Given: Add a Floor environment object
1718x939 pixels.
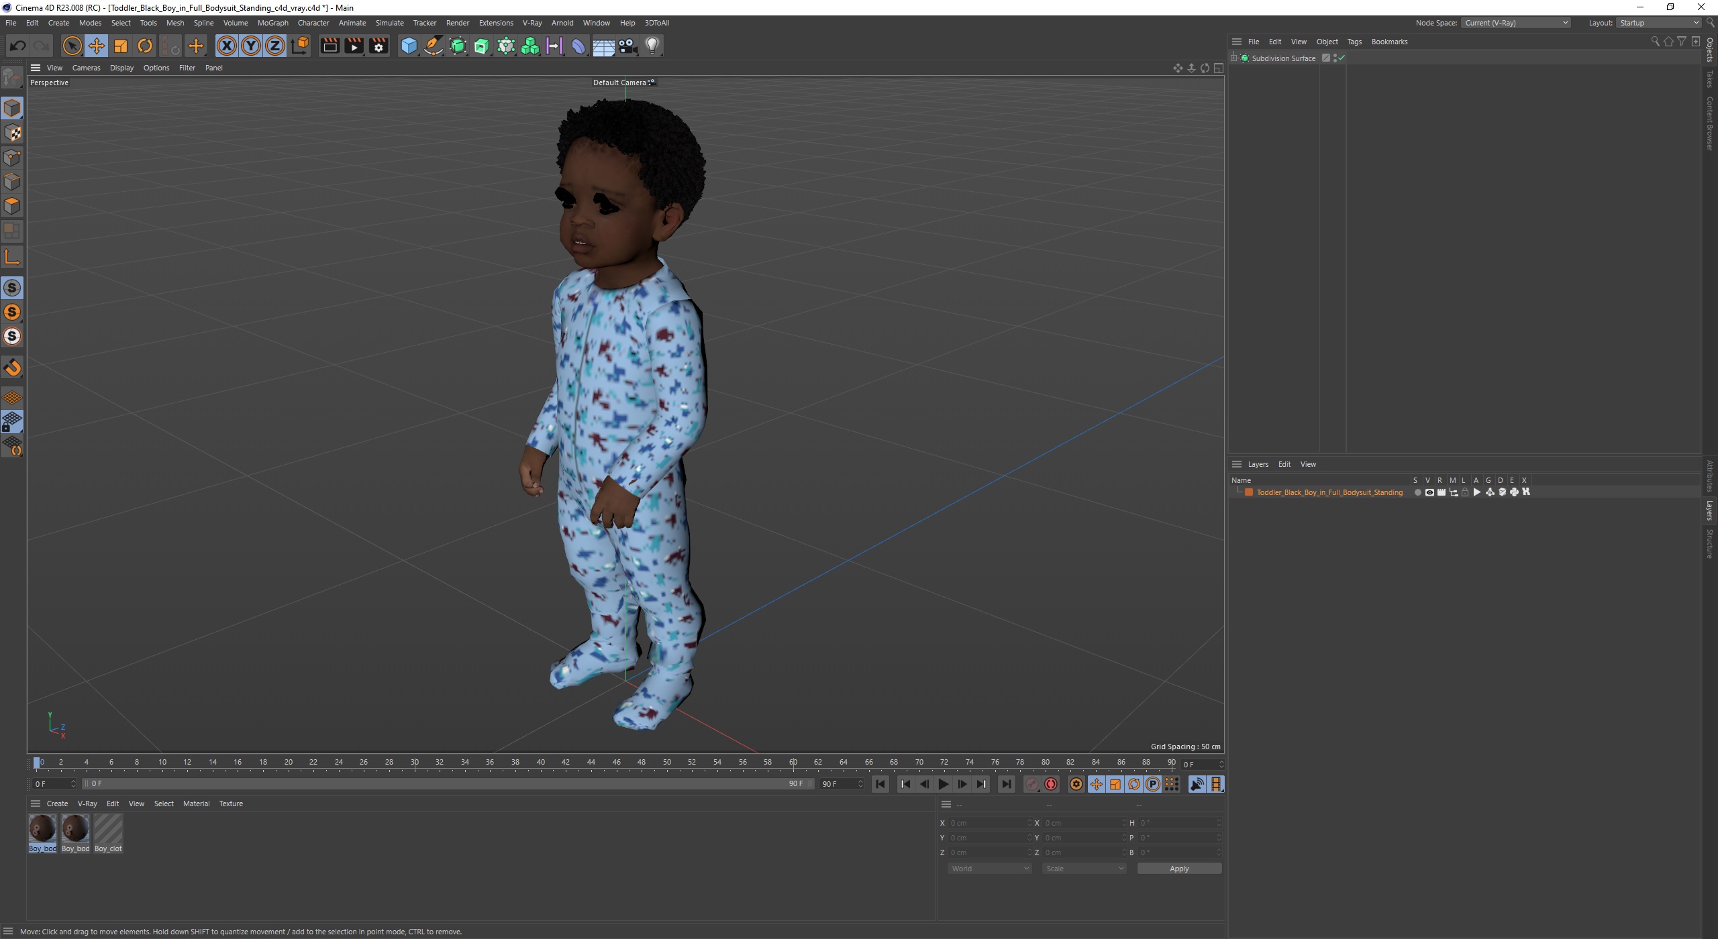Looking at the screenshot, I should (603, 46).
